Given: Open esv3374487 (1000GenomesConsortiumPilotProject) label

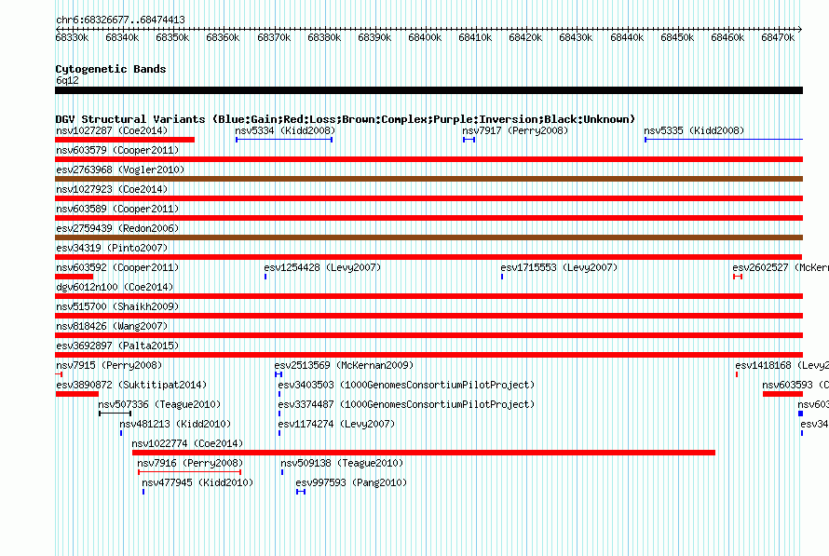Looking at the screenshot, I should click(406, 404).
